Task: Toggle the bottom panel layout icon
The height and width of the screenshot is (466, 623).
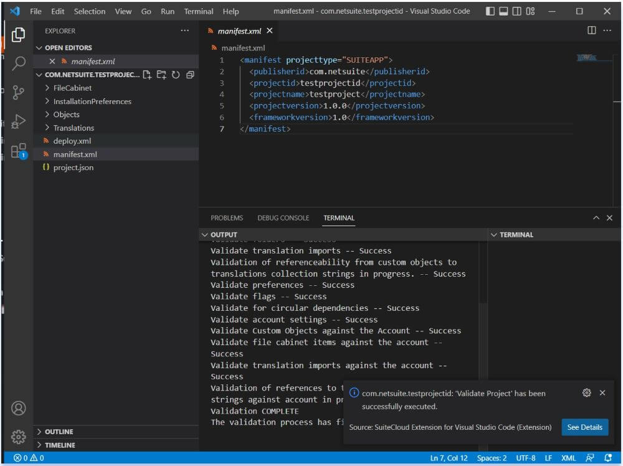Action: pyautogui.click(x=503, y=11)
